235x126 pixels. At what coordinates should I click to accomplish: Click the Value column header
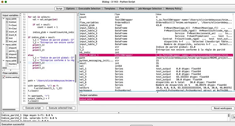click(x=194, y=14)
